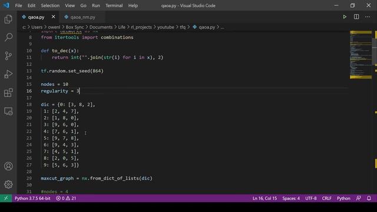Viewport: 377px width, 212px height.
Task: Click the minimap code overview
Action: coord(361,55)
